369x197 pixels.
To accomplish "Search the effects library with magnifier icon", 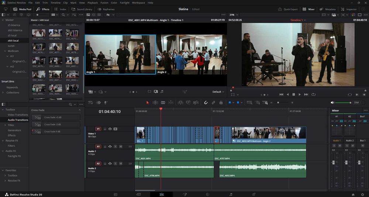I will [70, 104].
